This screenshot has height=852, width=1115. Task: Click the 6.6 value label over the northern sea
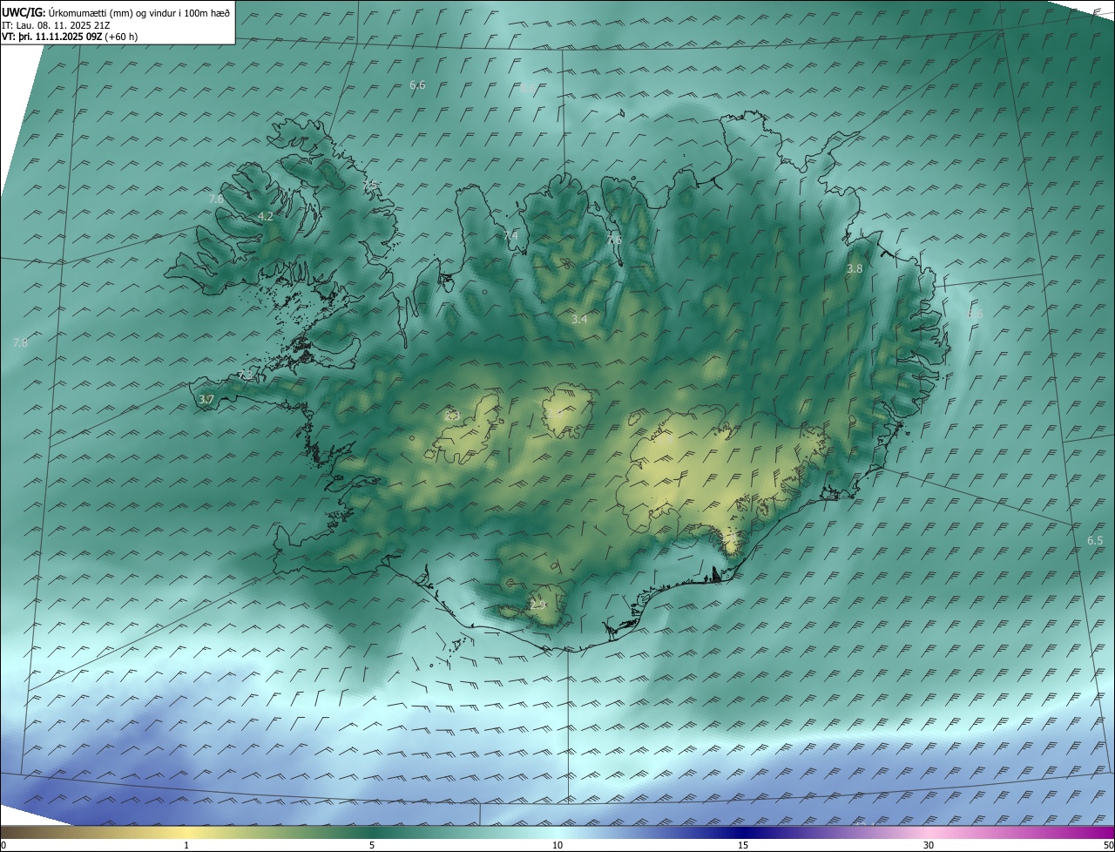tap(417, 85)
